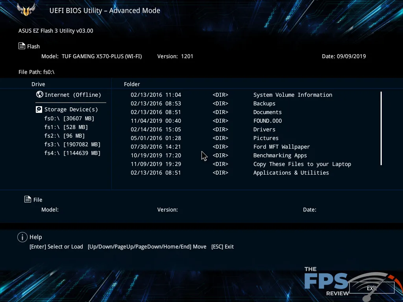Click Model: TUF GAMING X570-PLUS text
The width and height of the screenshot is (403, 302).
pyautogui.click(x=91, y=56)
